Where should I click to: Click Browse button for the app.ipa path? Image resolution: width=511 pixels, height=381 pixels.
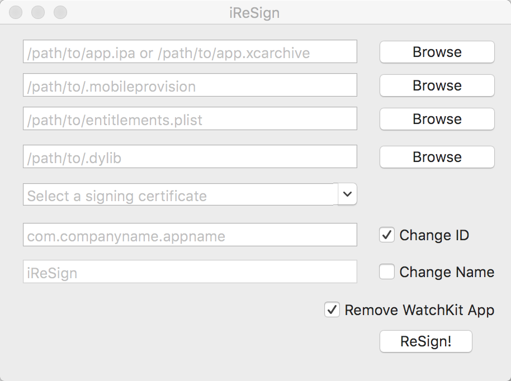[437, 52]
